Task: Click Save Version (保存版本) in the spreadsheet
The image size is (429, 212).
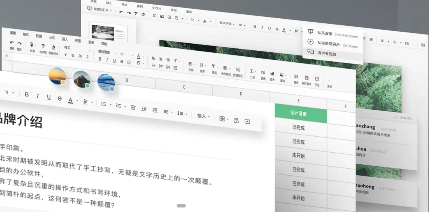Action: coord(306,80)
